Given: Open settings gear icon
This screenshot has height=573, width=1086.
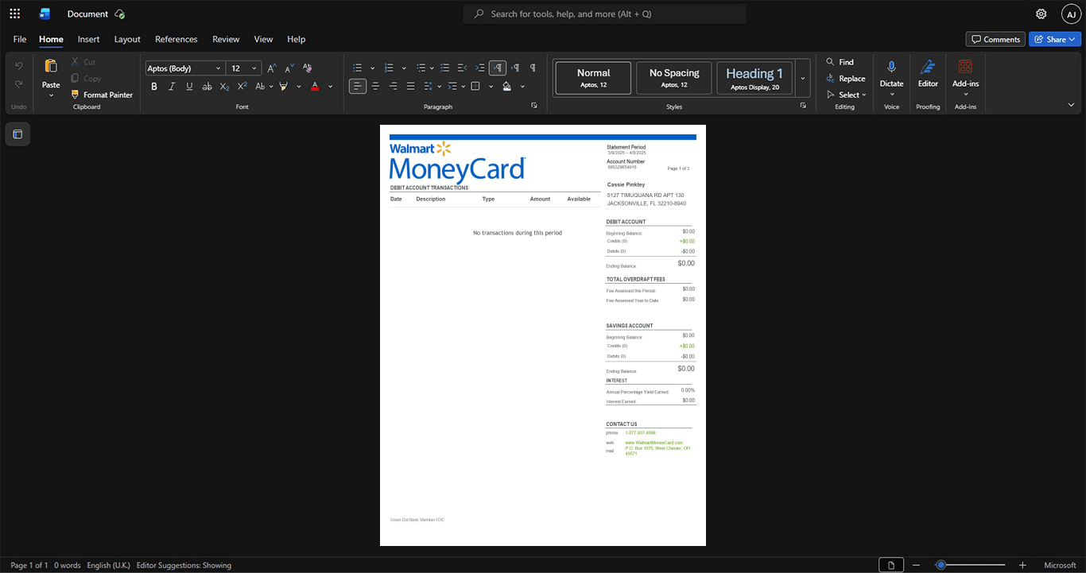Looking at the screenshot, I should tap(1041, 14).
